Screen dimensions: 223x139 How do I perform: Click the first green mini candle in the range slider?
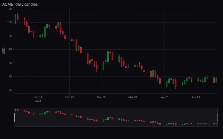tap(15, 110)
